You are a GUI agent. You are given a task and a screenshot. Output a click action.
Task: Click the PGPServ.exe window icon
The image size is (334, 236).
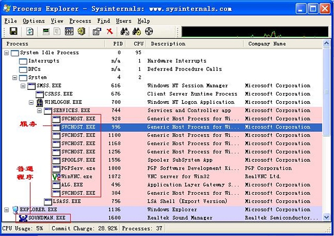(x=56, y=169)
